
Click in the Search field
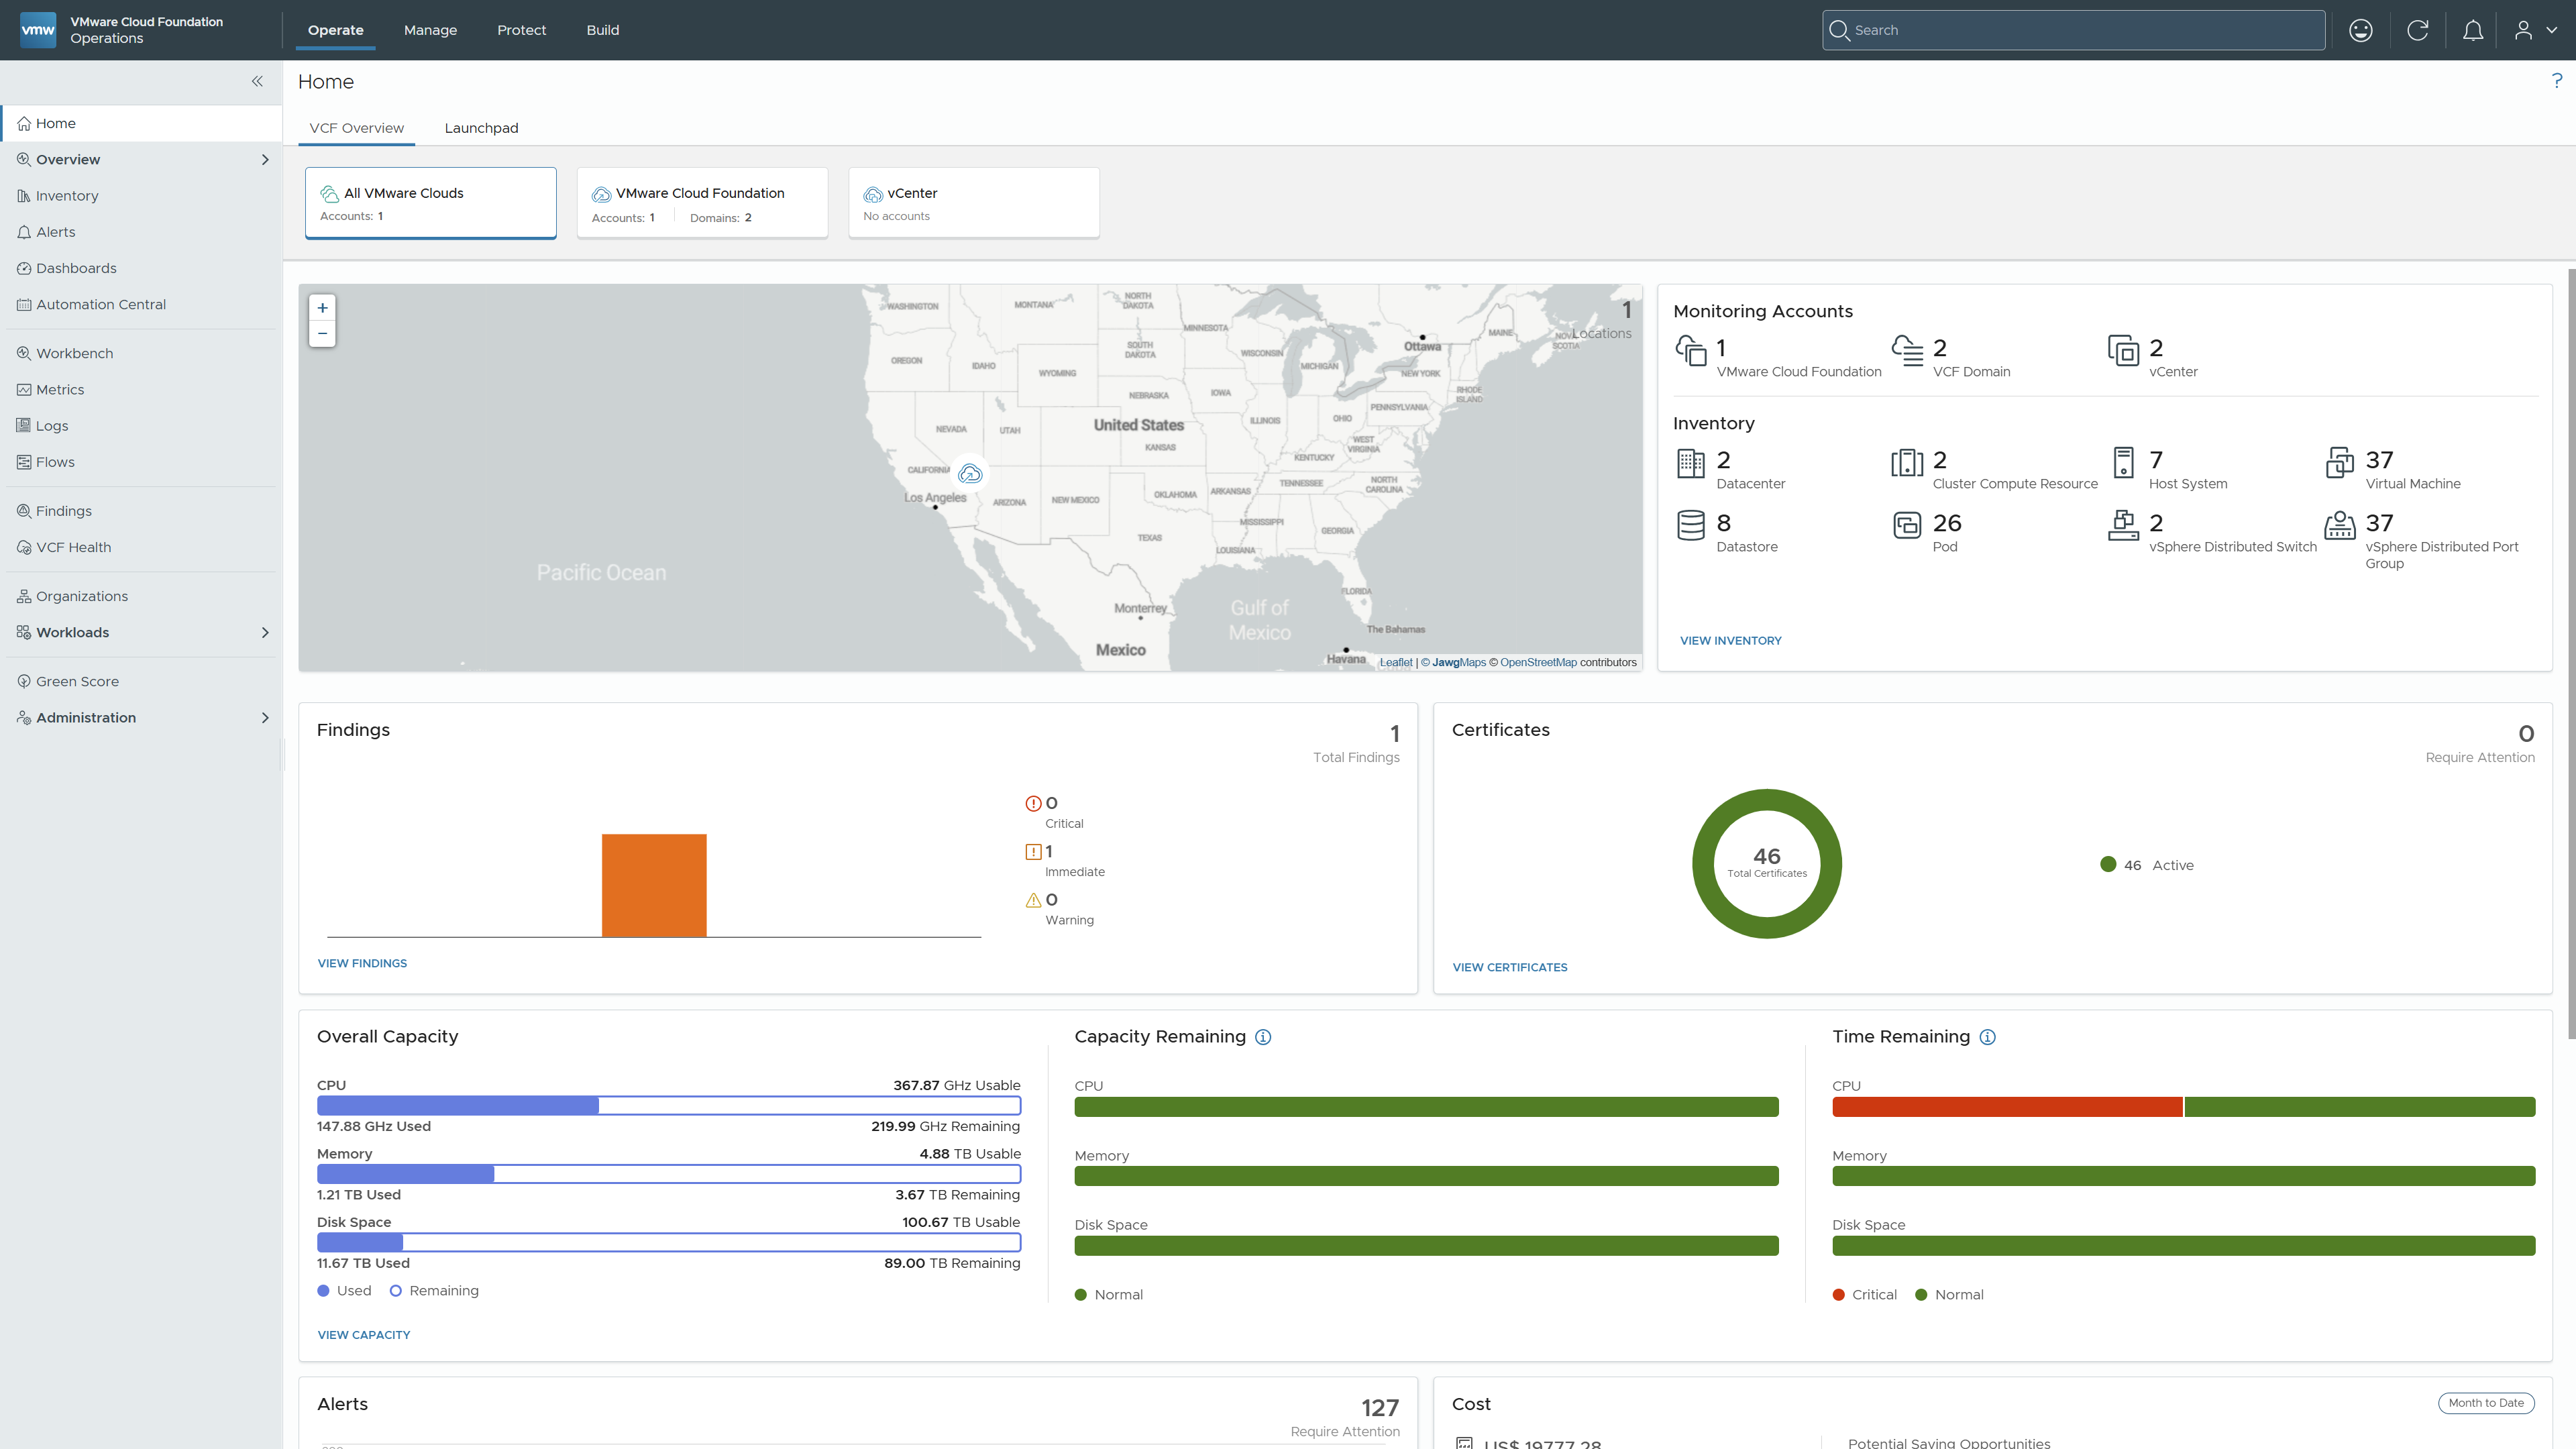[x=2073, y=30]
